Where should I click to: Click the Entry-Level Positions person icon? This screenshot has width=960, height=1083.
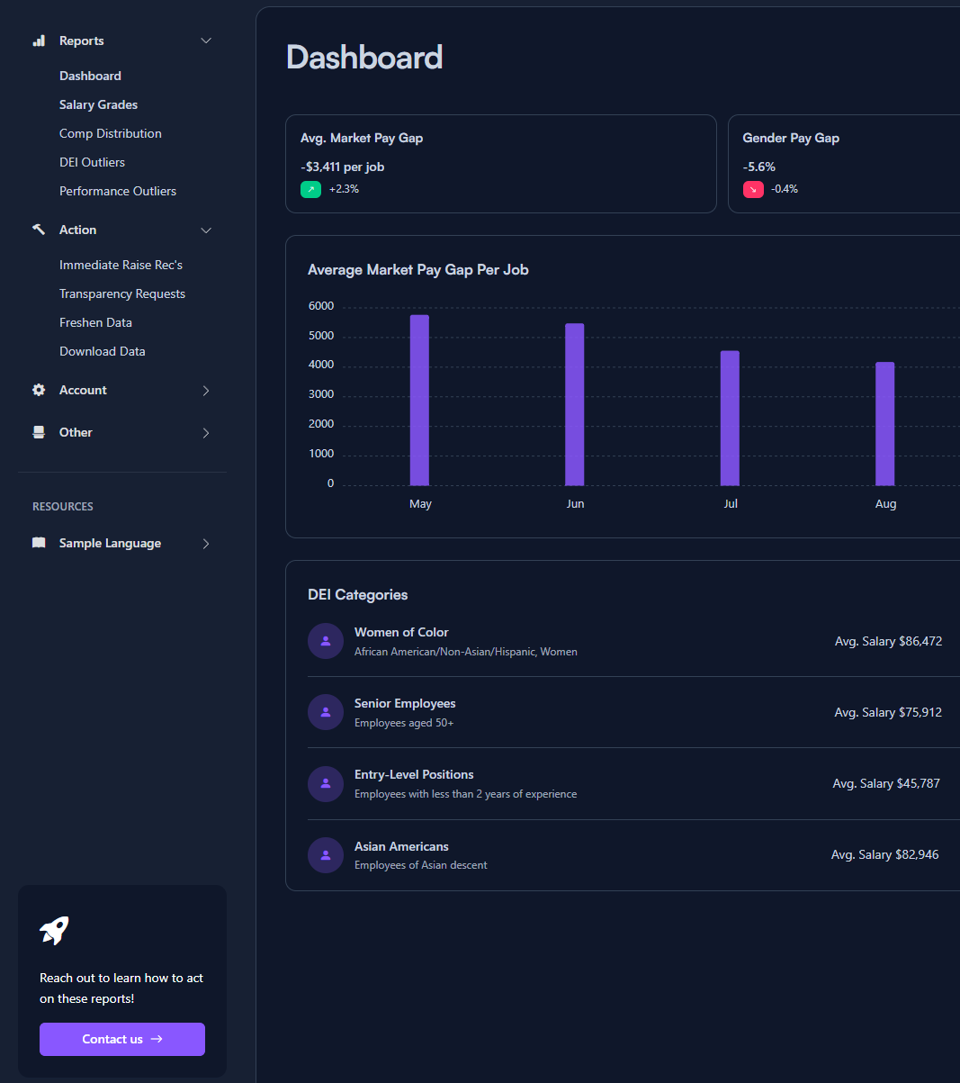point(326,783)
